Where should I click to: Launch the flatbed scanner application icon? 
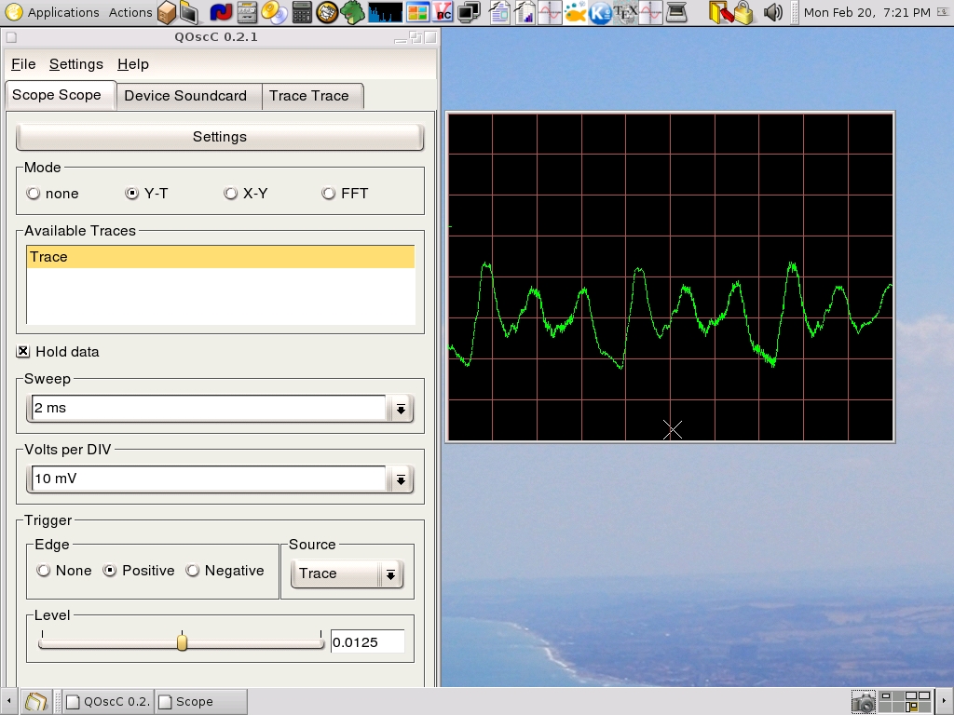[676, 12]
